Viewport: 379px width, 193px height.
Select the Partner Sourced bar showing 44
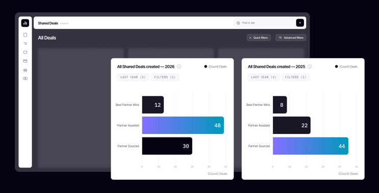[x=311, y=146]
